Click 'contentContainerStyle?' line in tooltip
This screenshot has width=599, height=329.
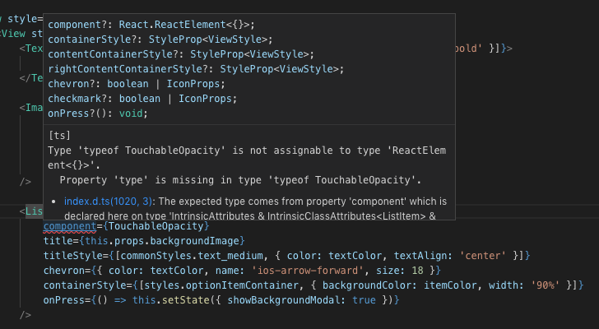(181, 54)
